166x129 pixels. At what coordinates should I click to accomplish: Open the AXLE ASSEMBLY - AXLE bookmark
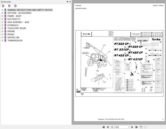[x=18, y=22]
